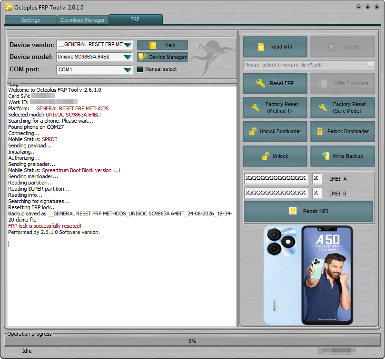Click the Device Manager wrench icon

point(143,57)
